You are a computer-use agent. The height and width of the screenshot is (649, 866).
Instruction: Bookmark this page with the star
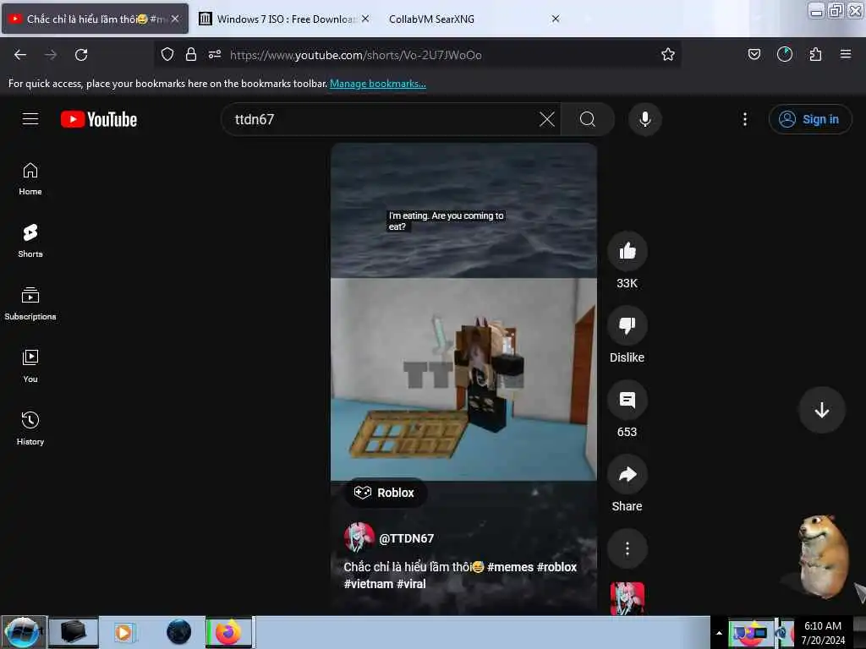668,55
